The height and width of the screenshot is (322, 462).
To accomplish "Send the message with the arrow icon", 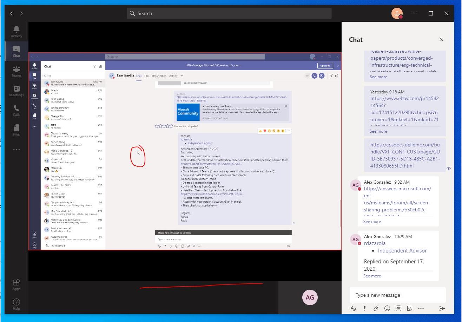I will 442,308.
